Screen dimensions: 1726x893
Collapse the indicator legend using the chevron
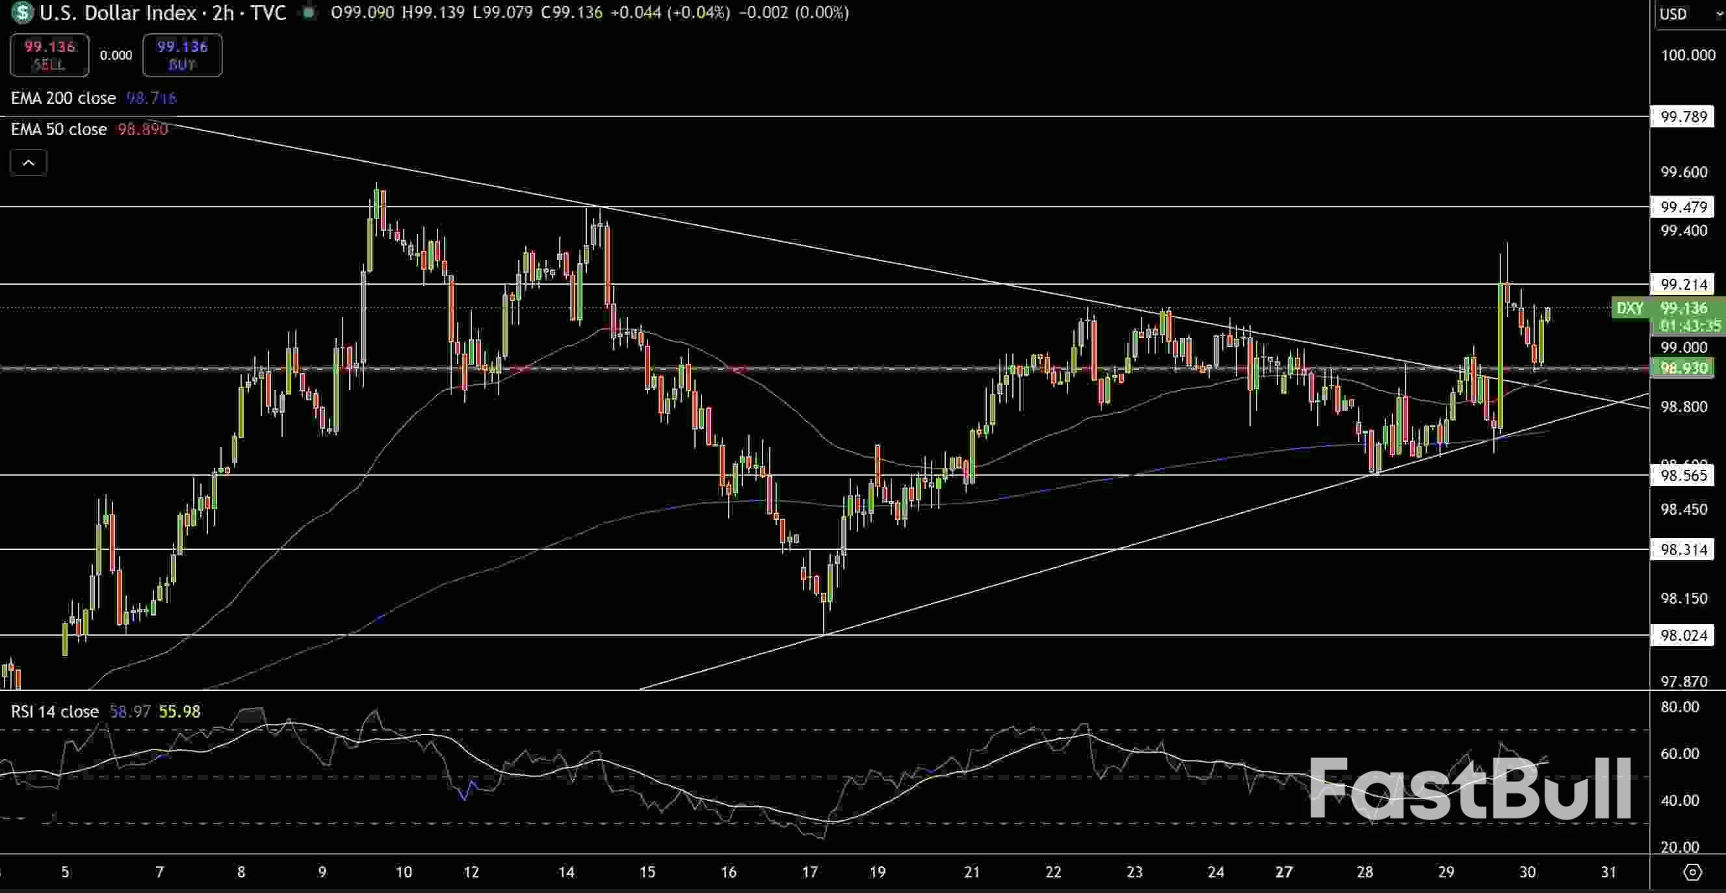coord(28,161)
